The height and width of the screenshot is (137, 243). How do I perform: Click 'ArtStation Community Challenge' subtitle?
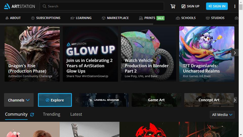(30, 76)
